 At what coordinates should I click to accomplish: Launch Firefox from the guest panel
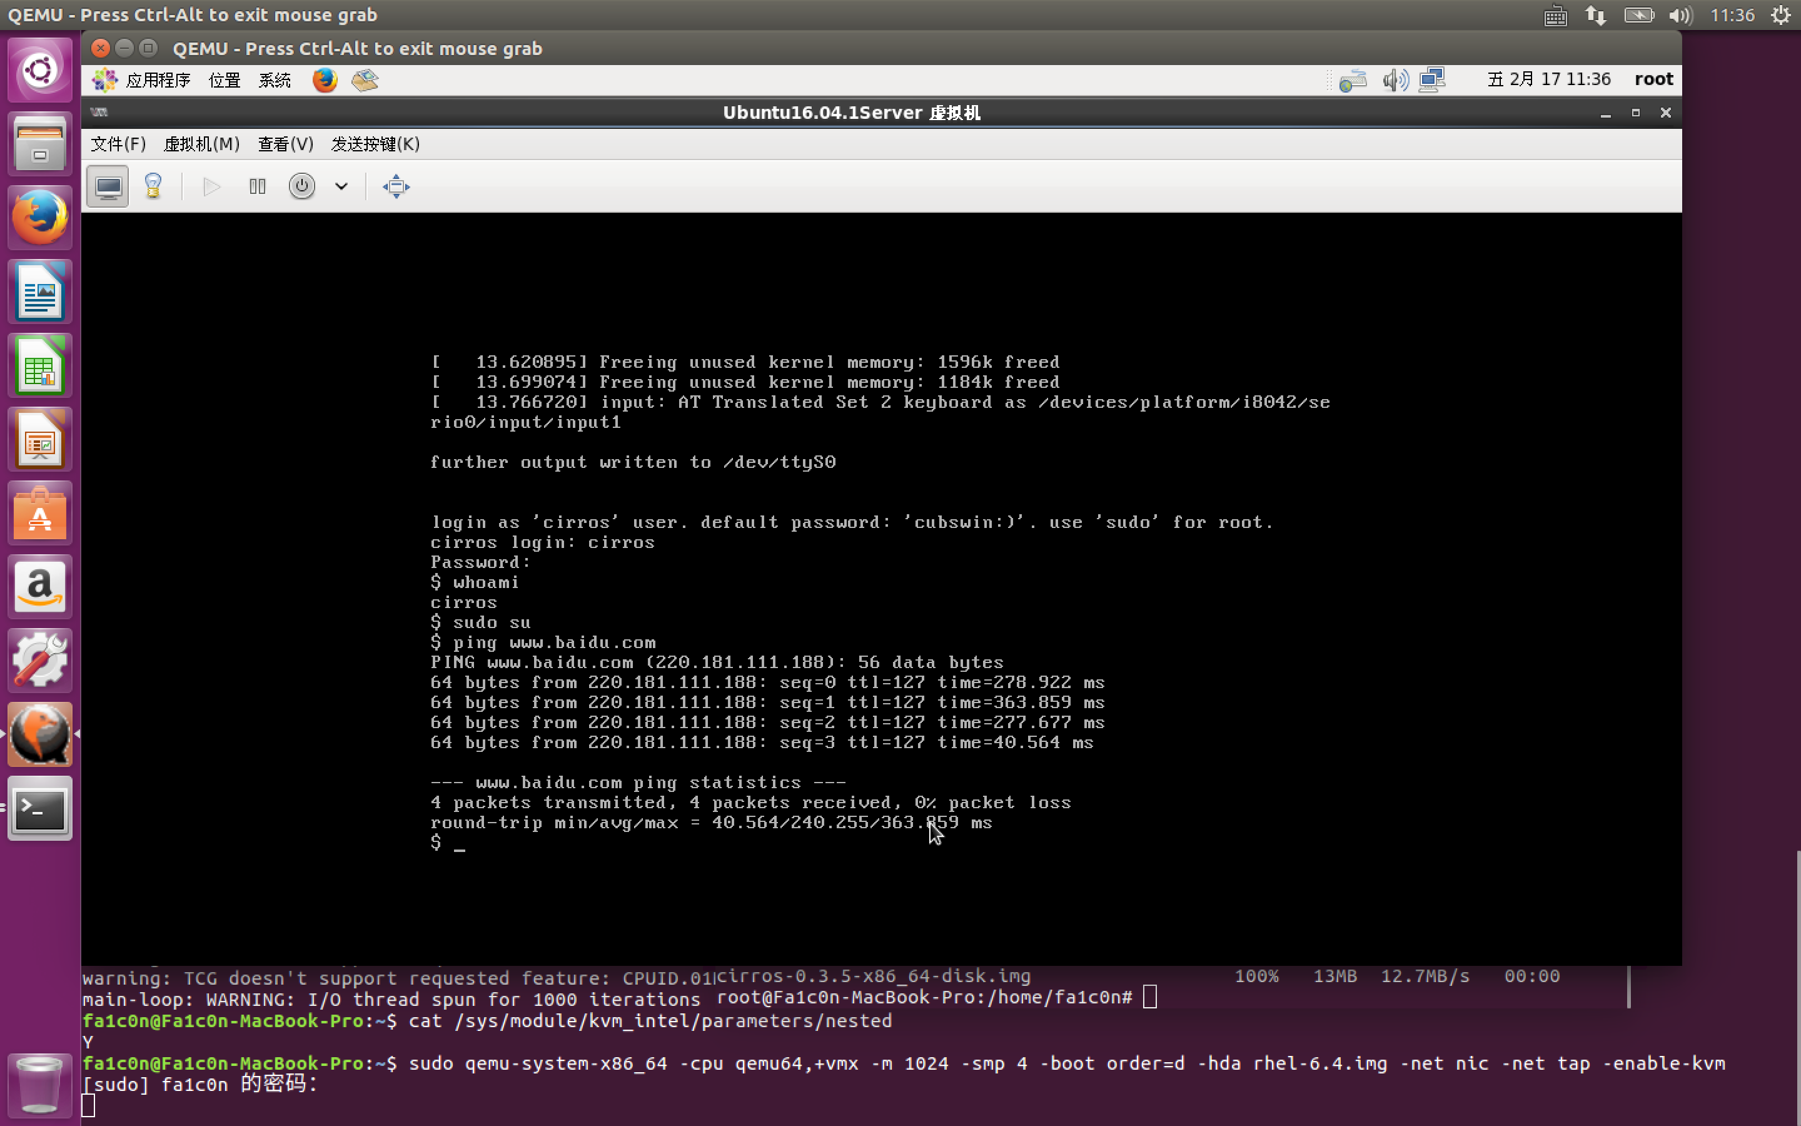click(x=325, y=81)
